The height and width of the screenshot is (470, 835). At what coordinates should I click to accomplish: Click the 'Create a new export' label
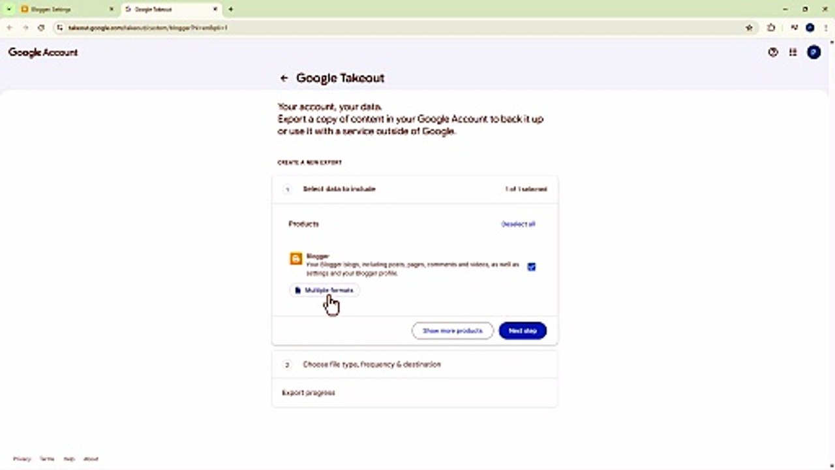(x=310, y=163)
